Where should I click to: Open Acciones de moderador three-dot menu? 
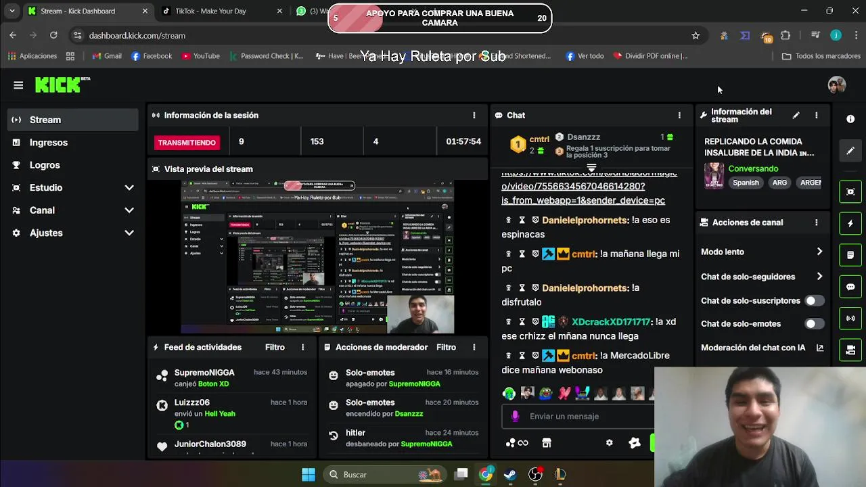pyautogui.click(x=474, y=347)
